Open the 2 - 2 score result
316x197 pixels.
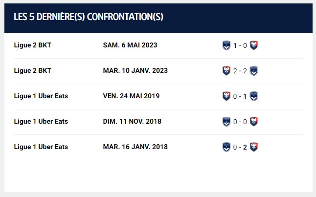coord(240,71)
